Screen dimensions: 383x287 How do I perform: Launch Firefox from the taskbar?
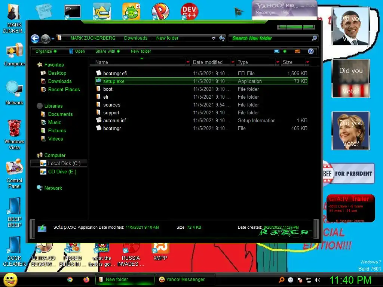tap(86, 280)
